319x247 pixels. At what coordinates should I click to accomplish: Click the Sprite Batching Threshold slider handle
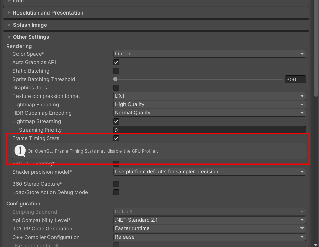click(x=115, y=79)
